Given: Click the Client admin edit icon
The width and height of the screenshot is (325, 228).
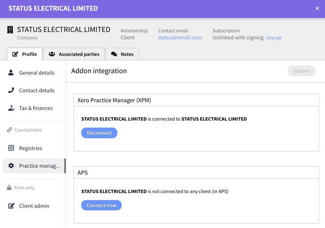Looking at the screenshot, I should click(x=11, y=206).
